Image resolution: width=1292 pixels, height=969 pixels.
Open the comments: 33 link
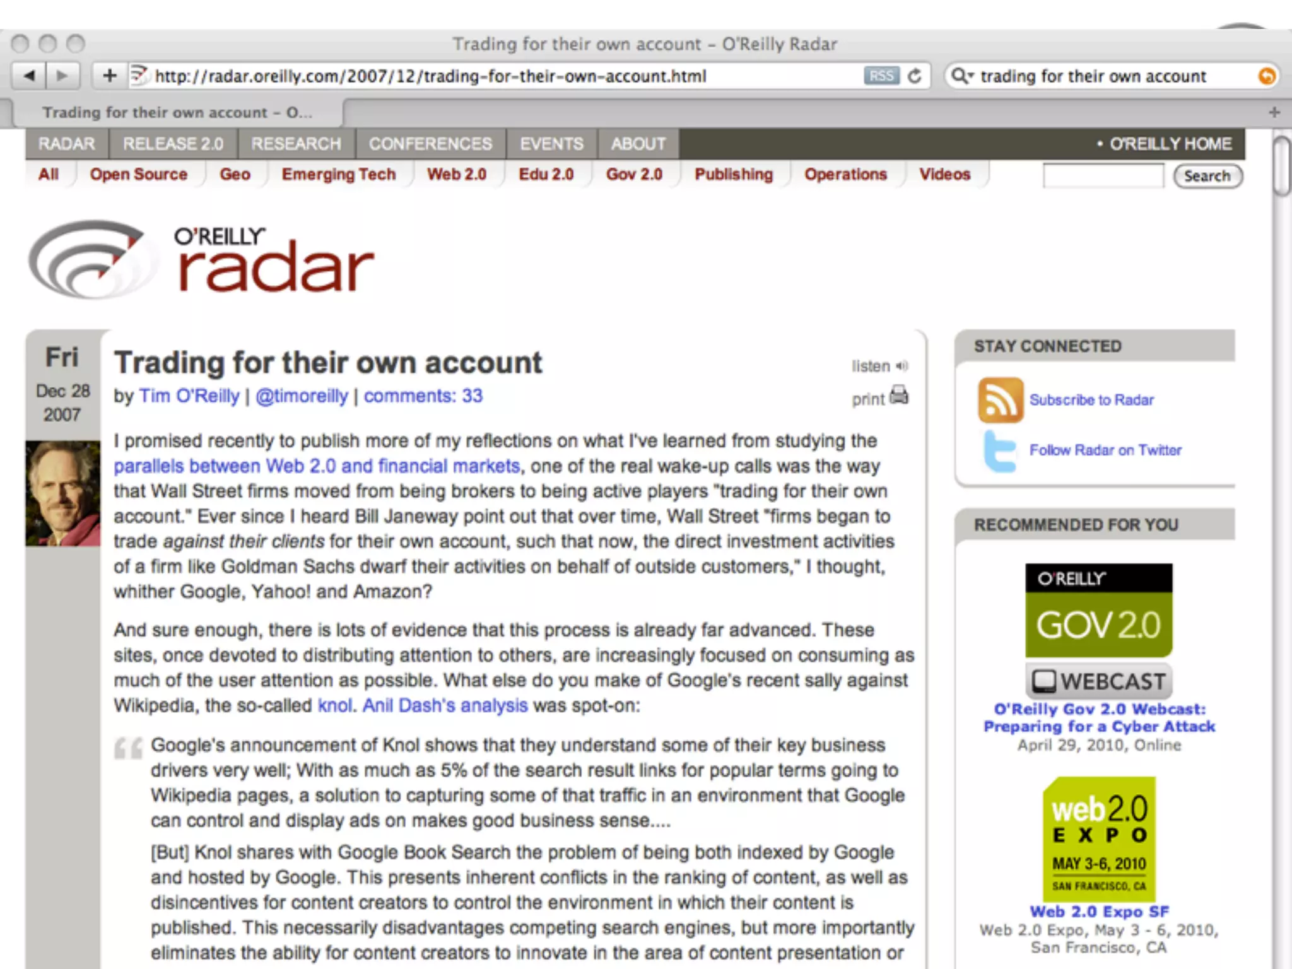coord(423,396)
